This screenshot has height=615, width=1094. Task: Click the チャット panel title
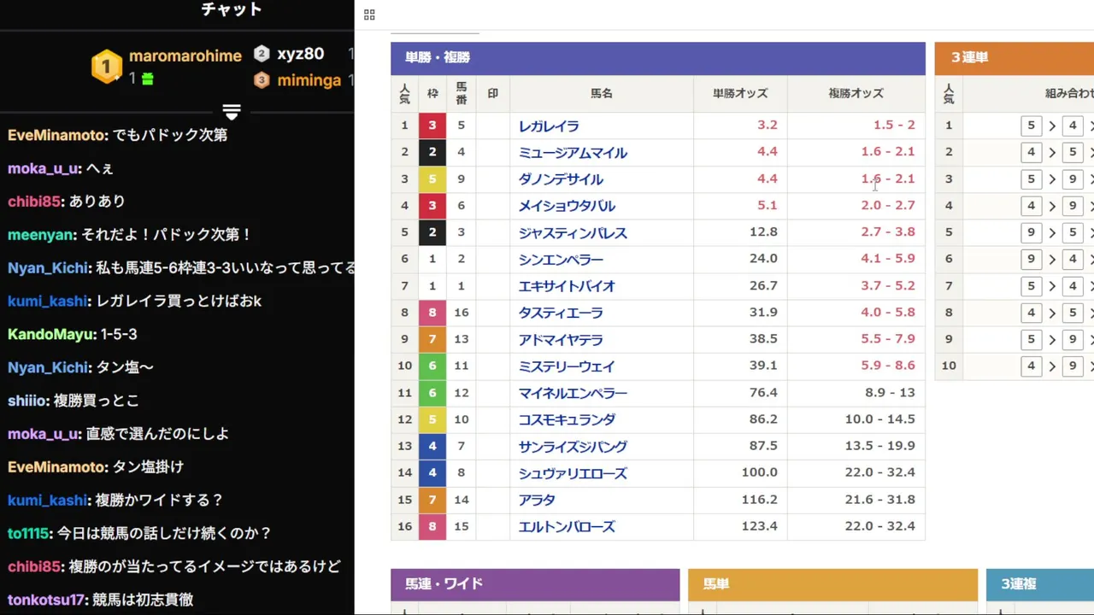click(232, 9)
